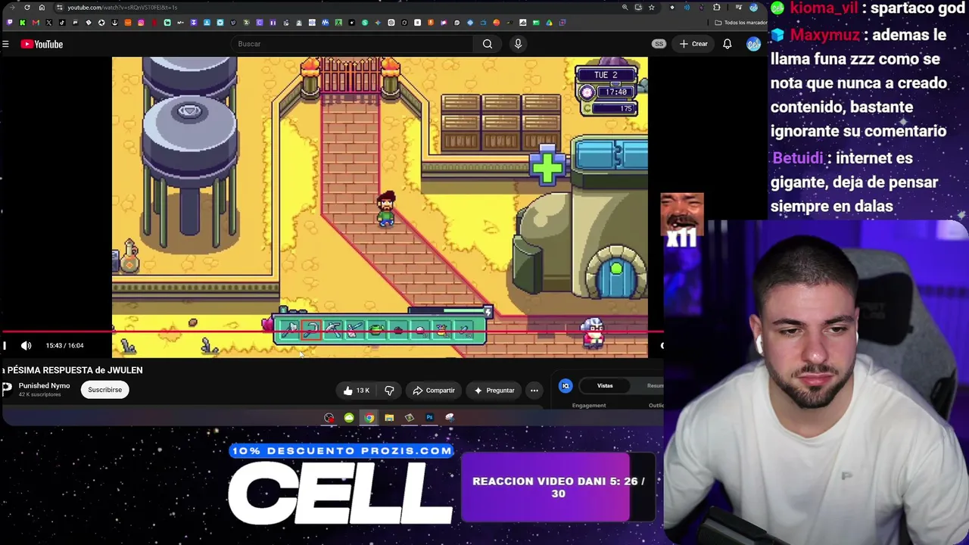
Task: Start voice search with the microphone icon
Action: [x=518, y=44]
